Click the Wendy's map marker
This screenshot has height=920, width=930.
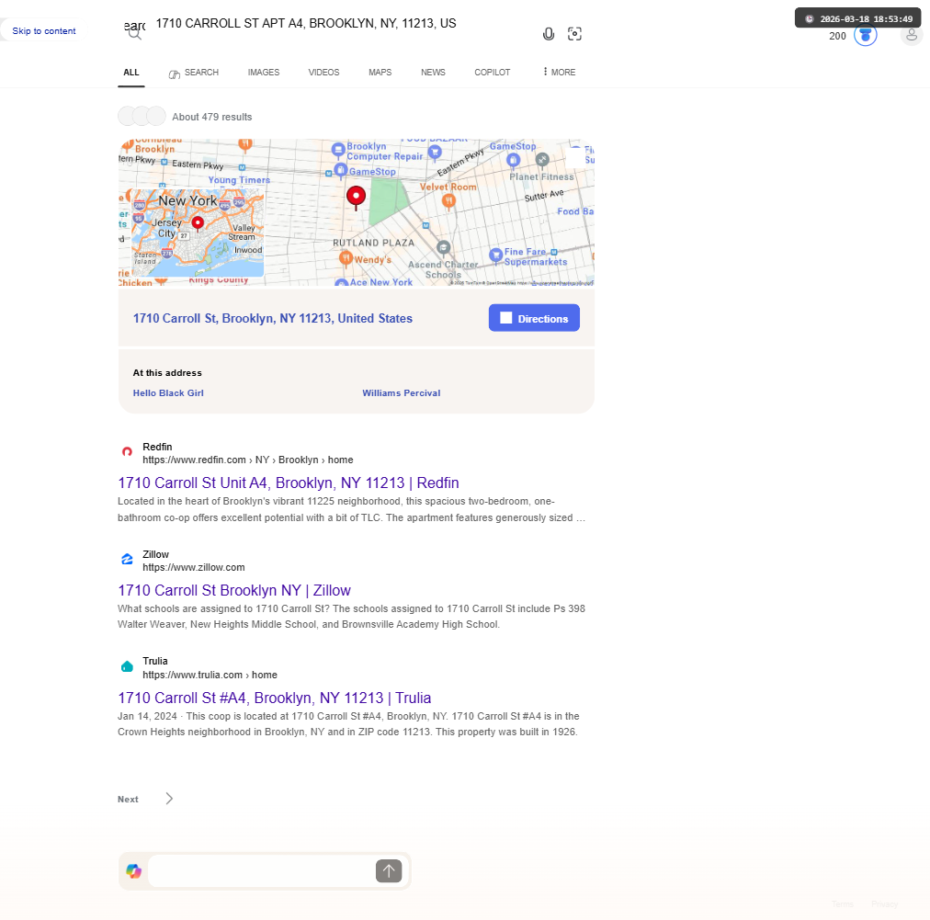tap(346, 258)
